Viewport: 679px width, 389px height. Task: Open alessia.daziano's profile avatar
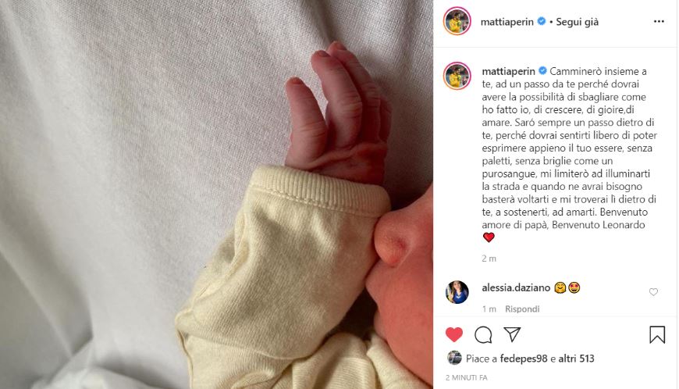click(x=457, y=292)
